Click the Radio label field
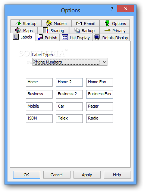The image size is (144, 192). (100, 118)
